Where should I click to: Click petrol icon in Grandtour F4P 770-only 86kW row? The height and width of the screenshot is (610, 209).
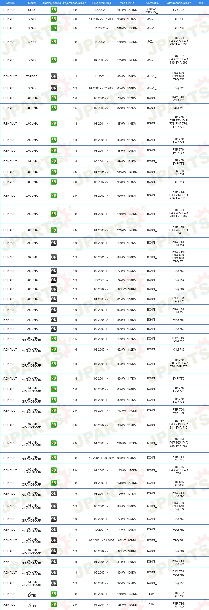click(x=54, y=378)
